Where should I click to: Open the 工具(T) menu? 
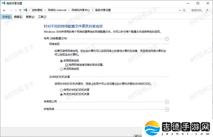point(42,17)
